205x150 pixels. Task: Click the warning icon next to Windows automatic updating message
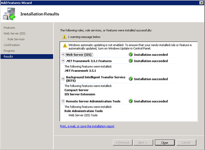tap(65, 45)
